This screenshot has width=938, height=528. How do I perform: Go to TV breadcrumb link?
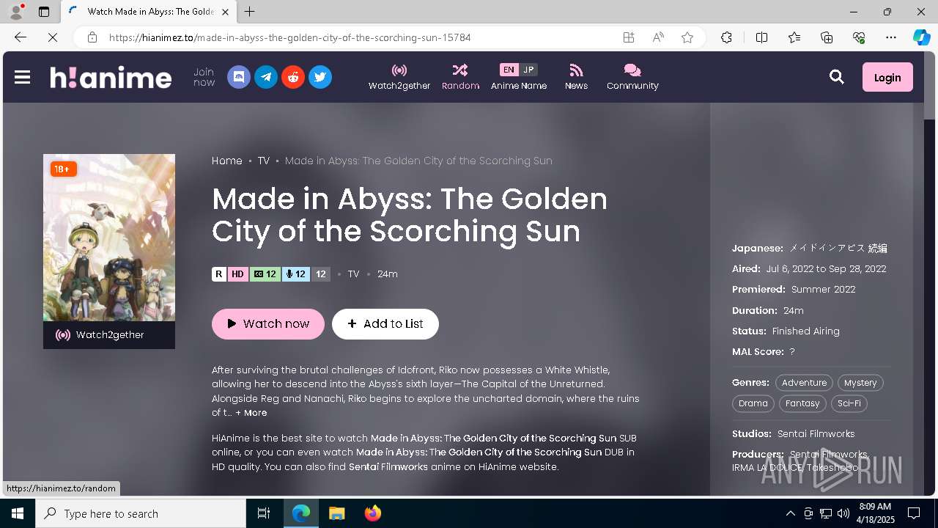[264, 161]
